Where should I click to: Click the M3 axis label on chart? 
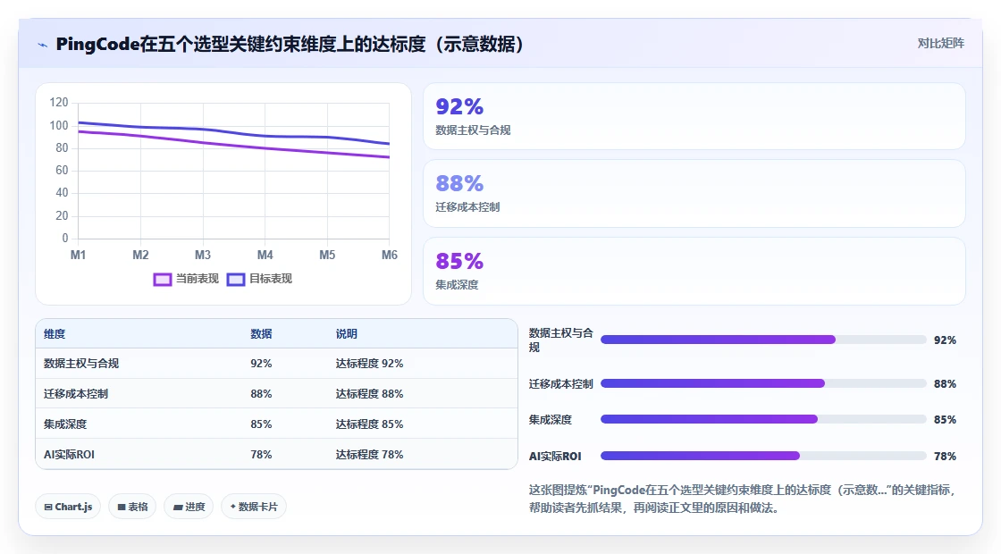point(202,256)
